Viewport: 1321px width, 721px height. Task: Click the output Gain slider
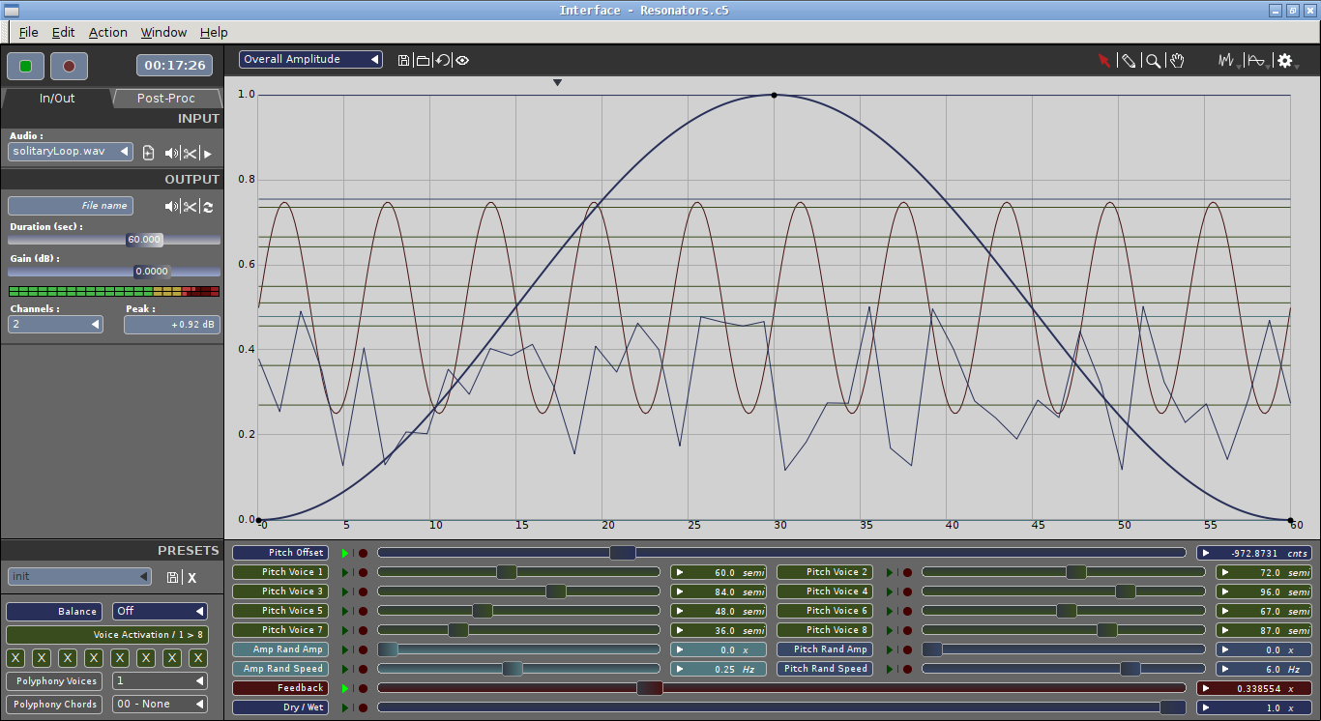[114, 272]
